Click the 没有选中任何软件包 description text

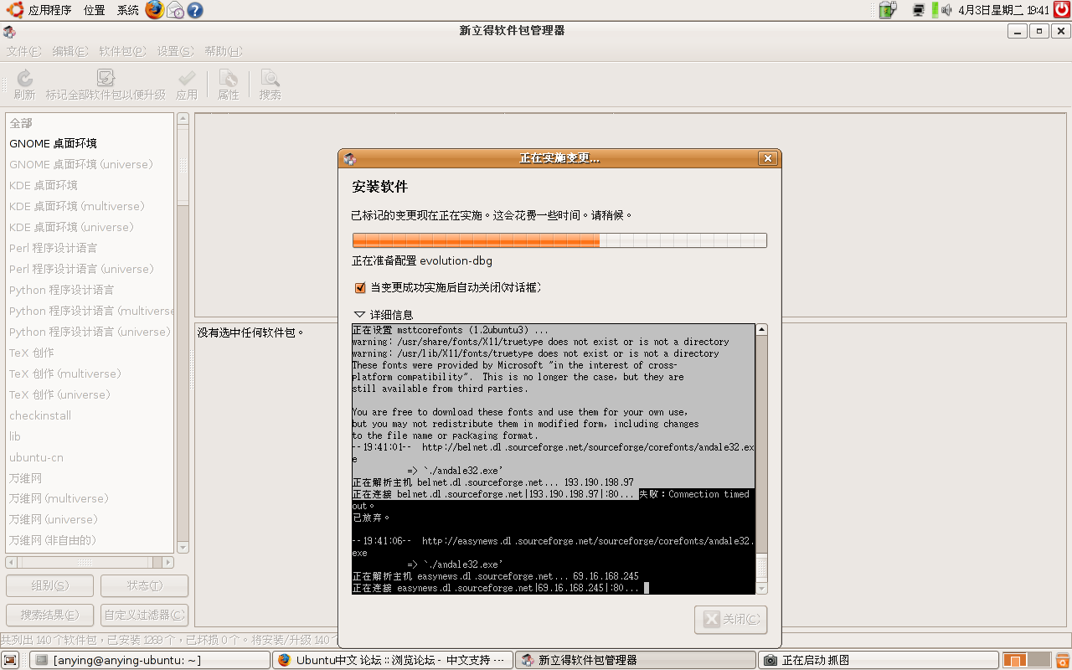pyautogui.click(x=250, y=332)
